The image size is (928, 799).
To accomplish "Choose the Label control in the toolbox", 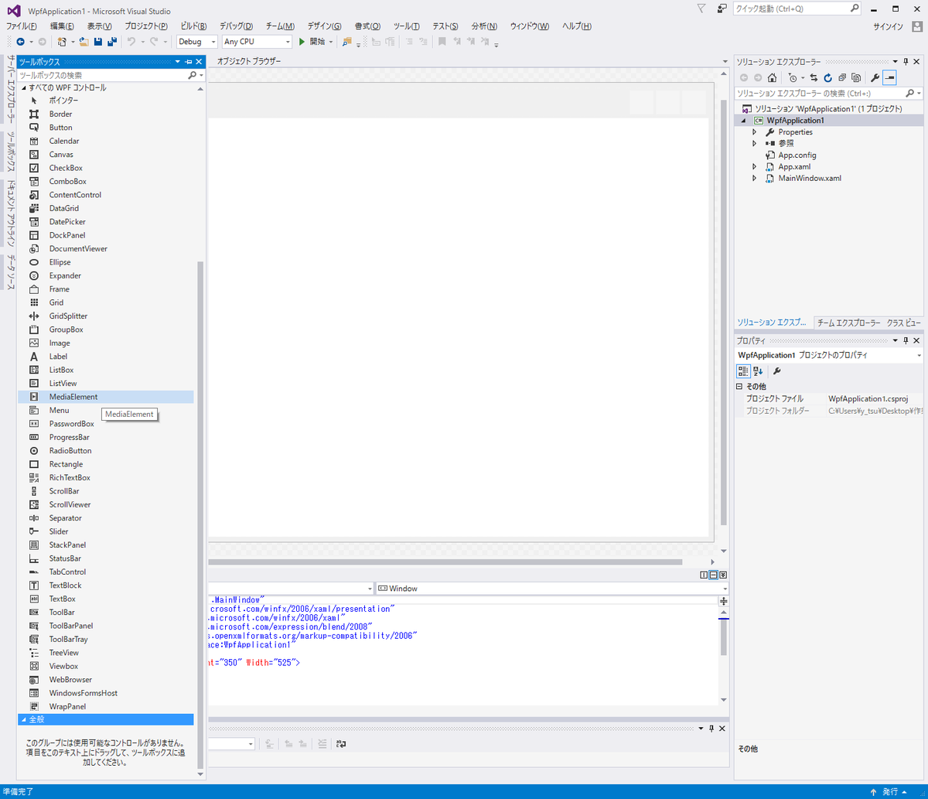I will point(106,357).
